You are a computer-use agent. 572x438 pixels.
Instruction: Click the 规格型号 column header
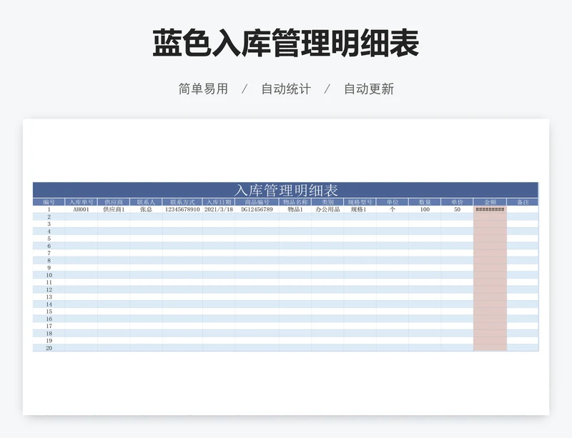pos(360,202)
